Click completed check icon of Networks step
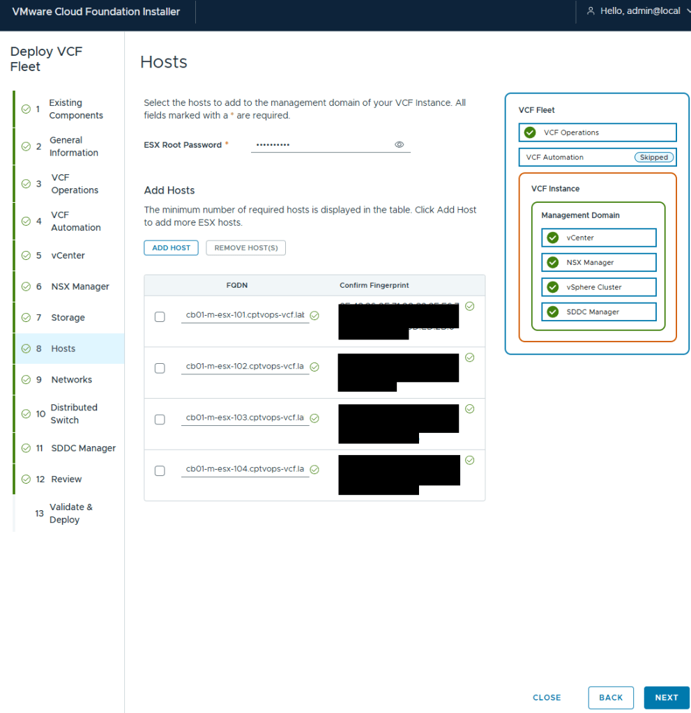 coord(26,380)
